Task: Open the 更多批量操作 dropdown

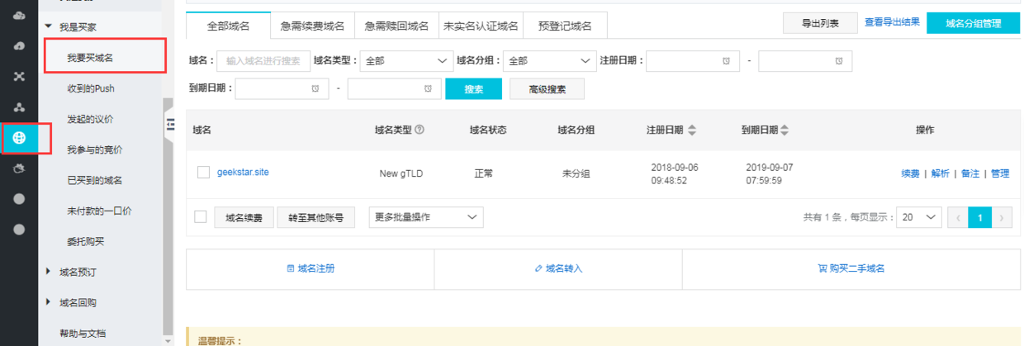Action: tap(425, 217)
